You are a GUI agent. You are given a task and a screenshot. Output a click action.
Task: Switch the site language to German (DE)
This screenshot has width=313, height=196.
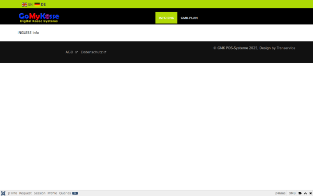(40, 4)
